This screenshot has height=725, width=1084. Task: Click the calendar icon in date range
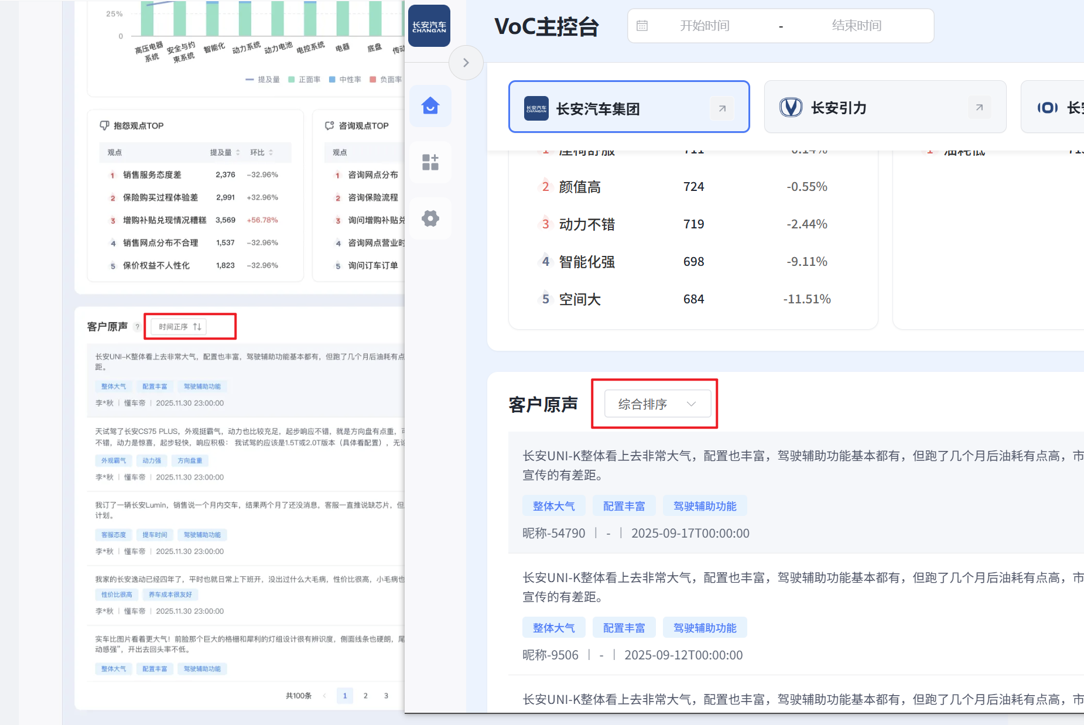[x=642, y=26]
